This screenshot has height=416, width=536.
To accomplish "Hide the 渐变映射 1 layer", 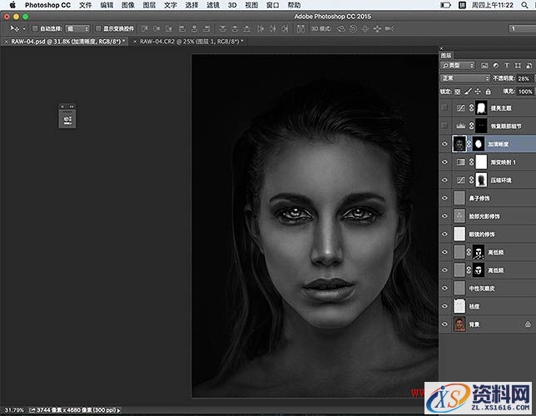I will [445, 161].
